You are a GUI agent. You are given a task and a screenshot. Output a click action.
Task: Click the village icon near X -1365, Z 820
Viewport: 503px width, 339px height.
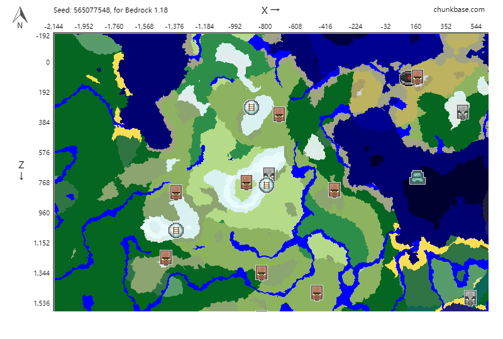pyautogui.click(x=176, y=192)
